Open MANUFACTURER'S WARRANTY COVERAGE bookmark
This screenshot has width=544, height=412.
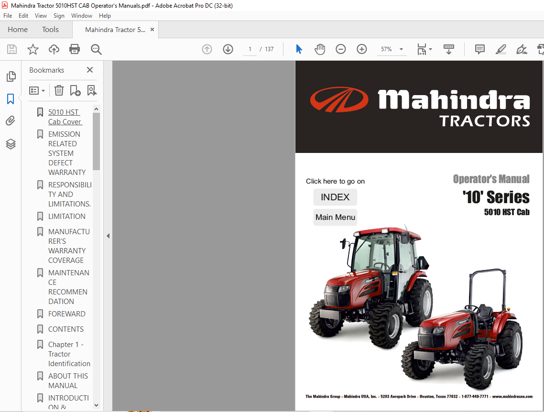(69, 246)
